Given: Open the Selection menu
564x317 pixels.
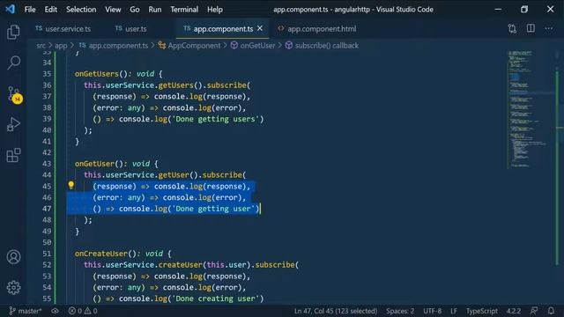Looking at the screenshot, I should coord(81,10).
